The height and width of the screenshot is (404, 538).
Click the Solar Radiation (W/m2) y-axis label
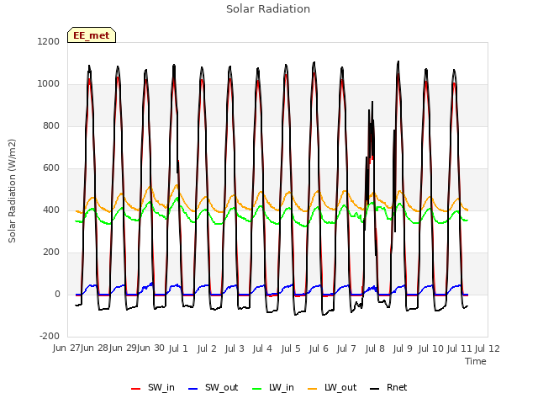point(12,191)
